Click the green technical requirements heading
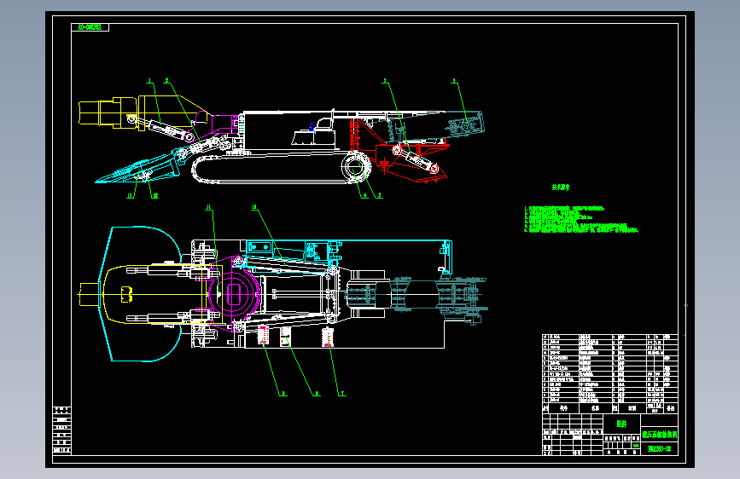 (561, 188)
